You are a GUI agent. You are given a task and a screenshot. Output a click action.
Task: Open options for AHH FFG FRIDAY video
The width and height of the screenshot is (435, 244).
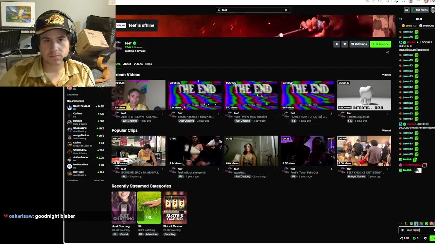pyautogui.click(x=162, y=114)
